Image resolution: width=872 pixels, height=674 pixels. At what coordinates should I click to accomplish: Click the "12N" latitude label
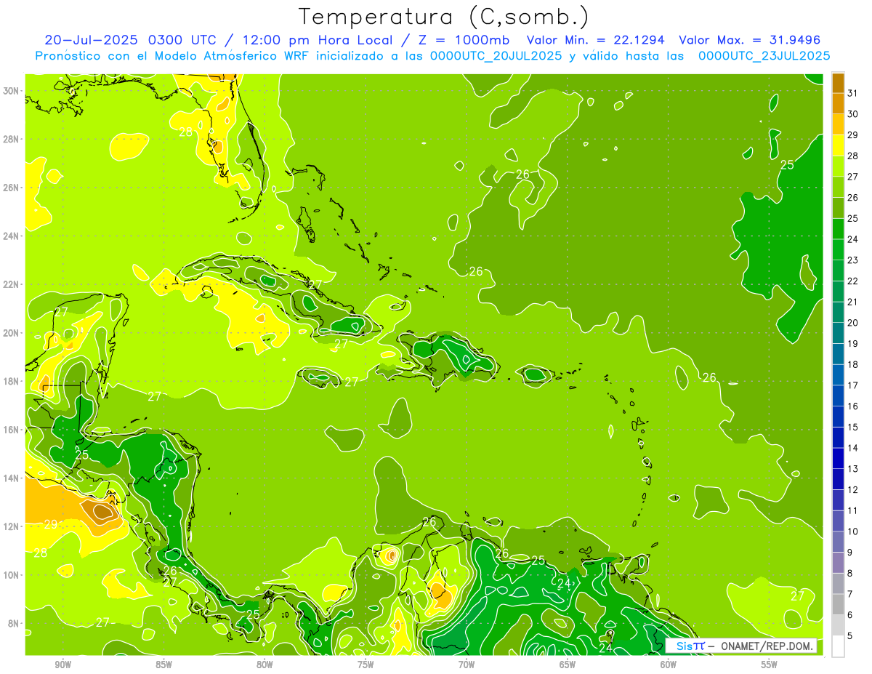pyautogui.click(x=12, y=526)
